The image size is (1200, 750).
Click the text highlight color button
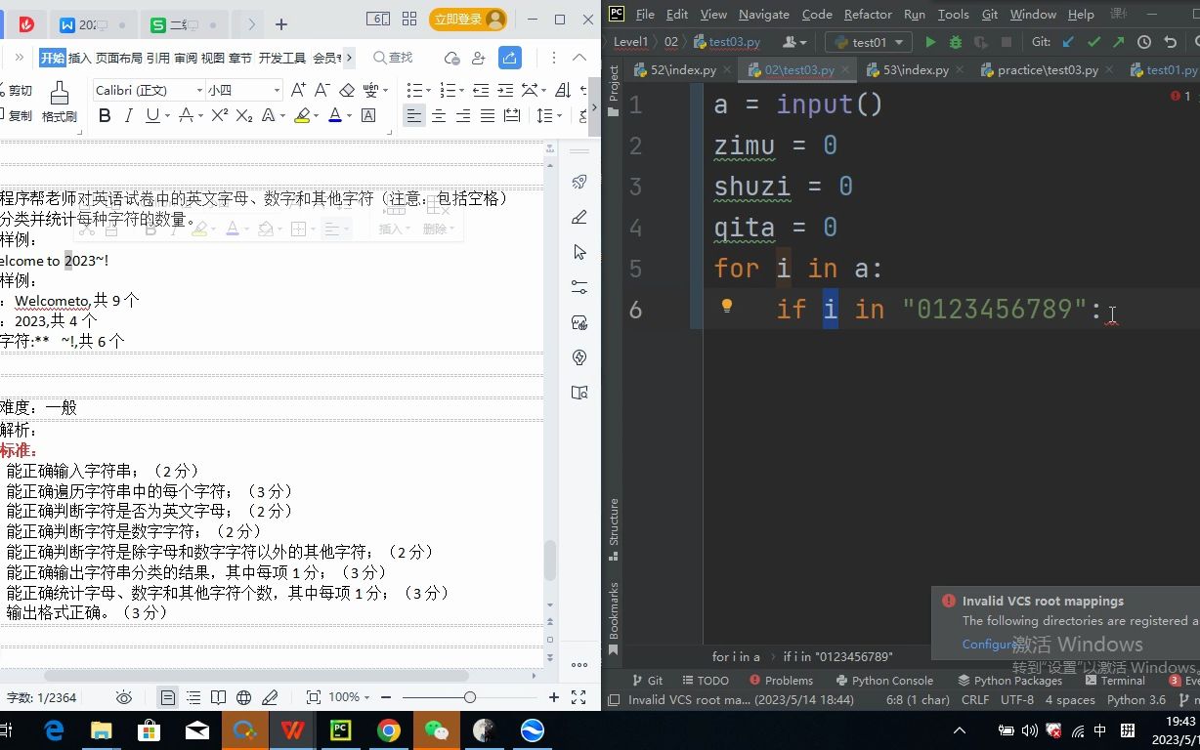(x=302, y=115)
